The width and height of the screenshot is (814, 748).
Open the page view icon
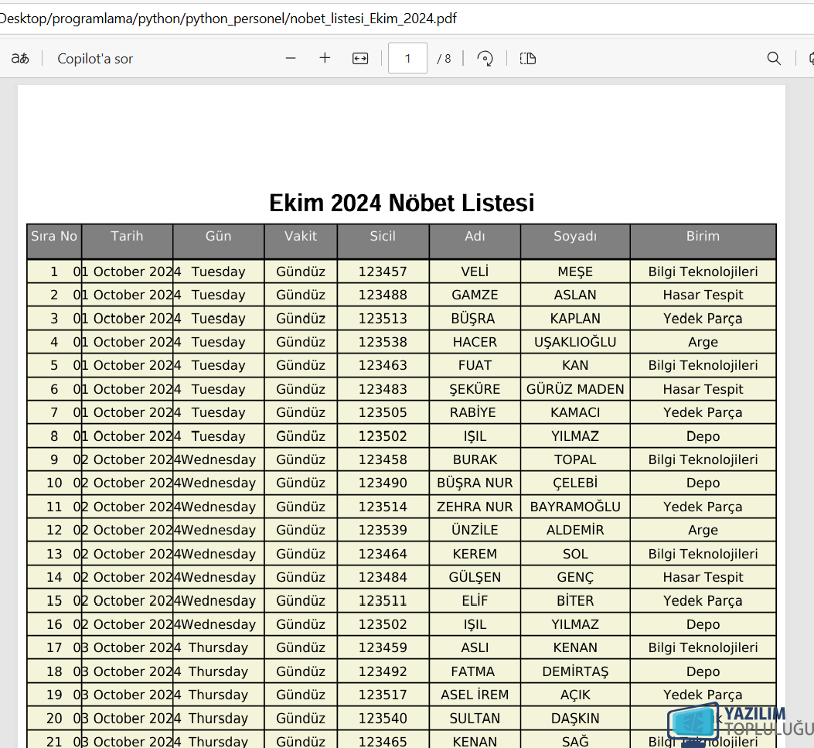pyautogui.click(x=528, y=58)
